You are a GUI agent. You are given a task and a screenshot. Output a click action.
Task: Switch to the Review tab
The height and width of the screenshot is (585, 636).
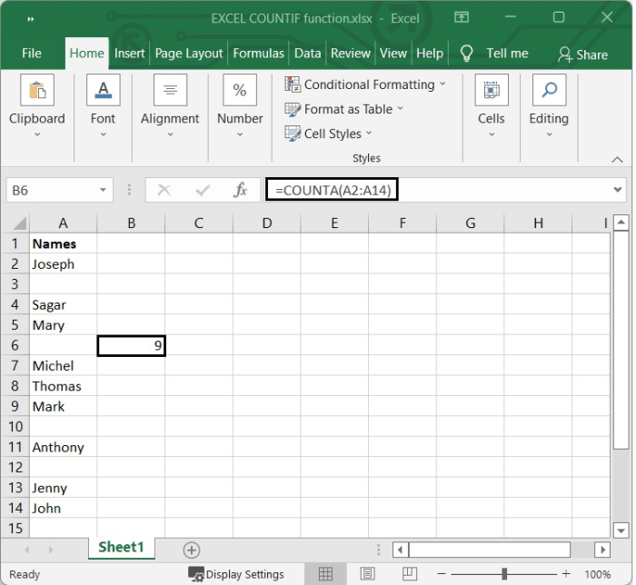351,54
